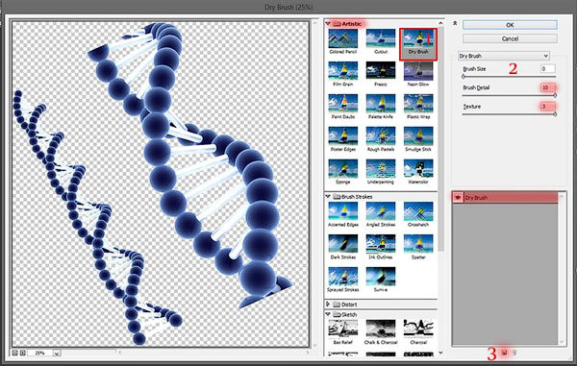The height and width of the screenshot is (366, 577).
Task: Toggle visibility eye of Dry Brush effect layer
Action: [x=458, y=198]
